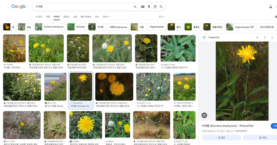
Task: Select the 이미지 tab
Action: [x=57, y=17]
